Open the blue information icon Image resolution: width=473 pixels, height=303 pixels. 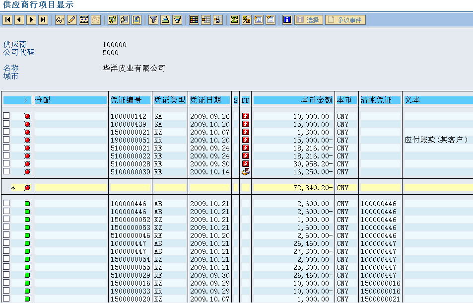click(287, 20)
